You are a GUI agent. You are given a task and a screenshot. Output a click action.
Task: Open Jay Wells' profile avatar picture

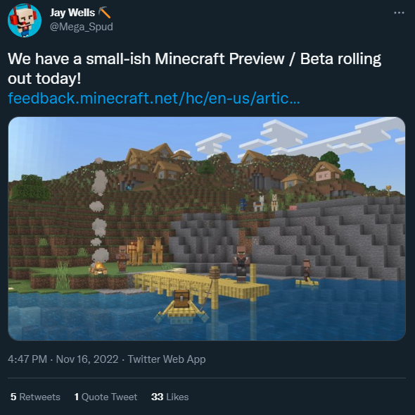coord(25,20)
